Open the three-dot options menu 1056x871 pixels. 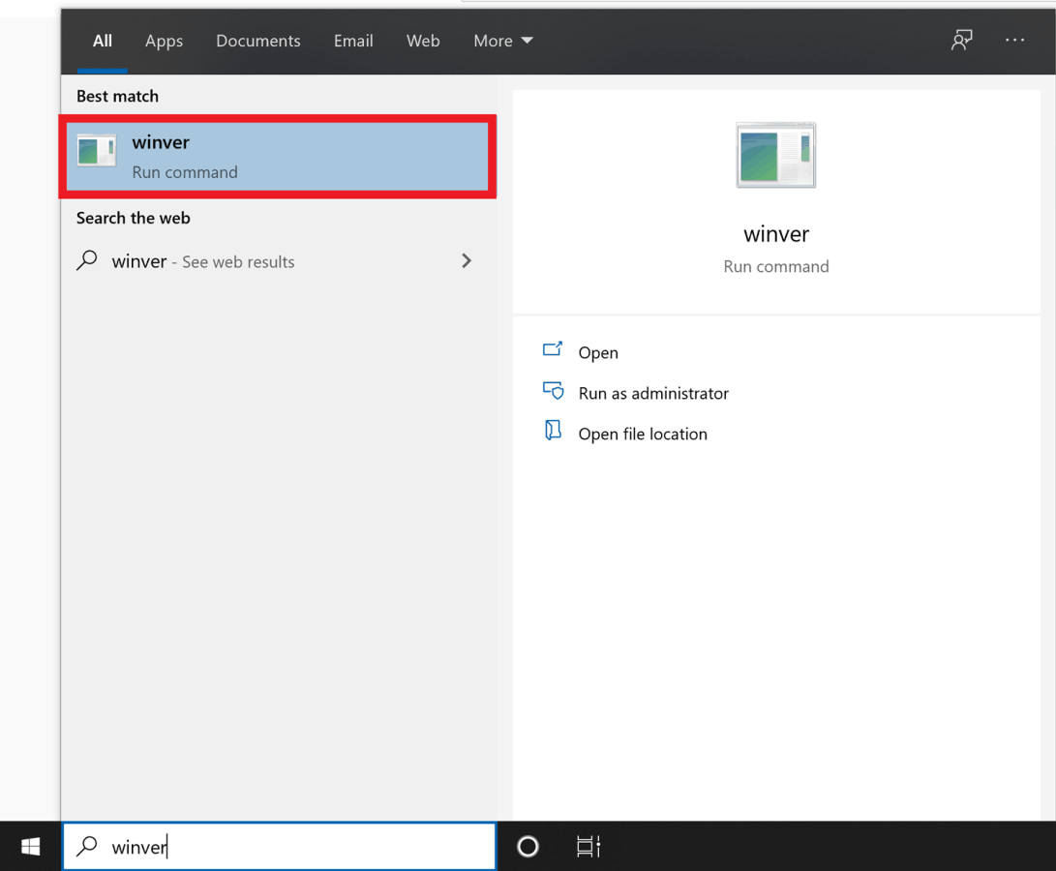click(1014, 41)
